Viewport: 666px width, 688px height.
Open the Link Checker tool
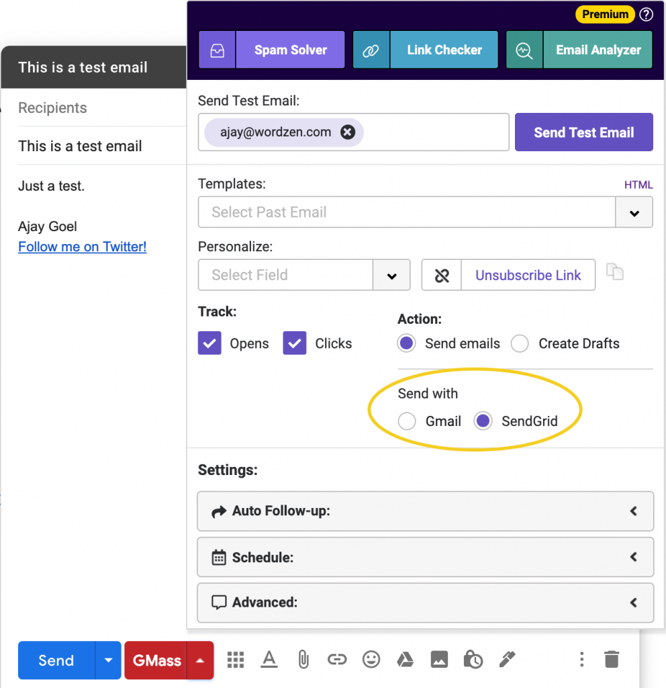(425, 50)
